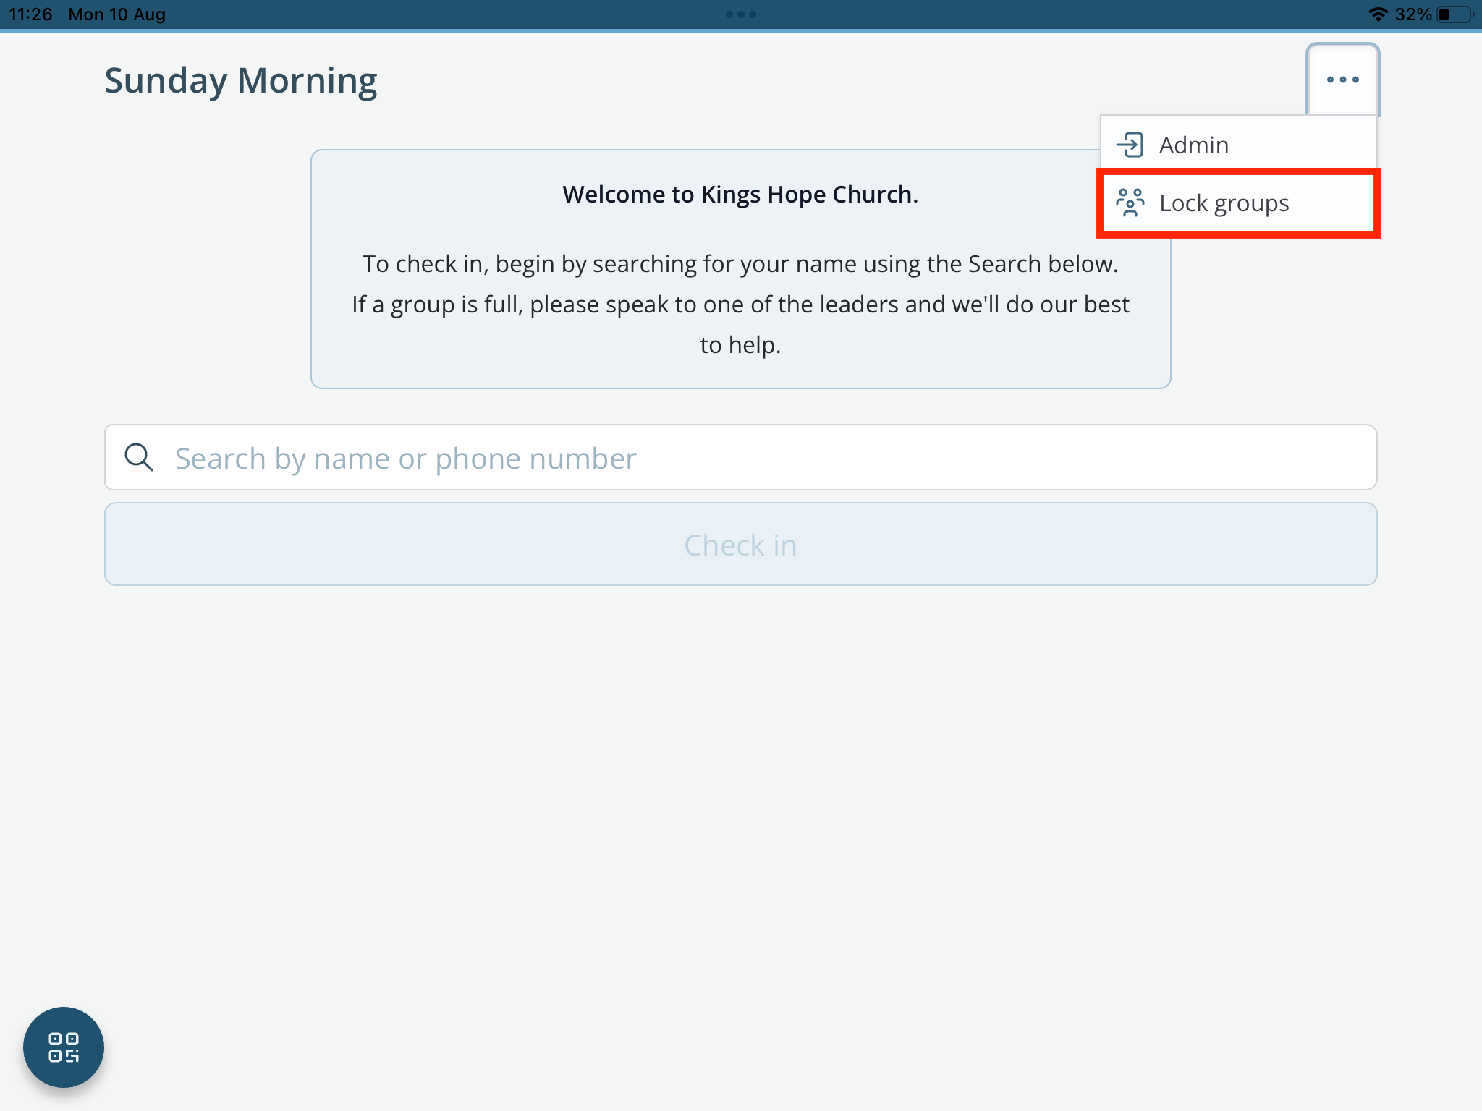
Task: Focus the name or phone search field
Action: pyautogui.click(x=740, y=457)
